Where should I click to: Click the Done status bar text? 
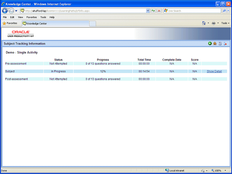coord(4,171)
